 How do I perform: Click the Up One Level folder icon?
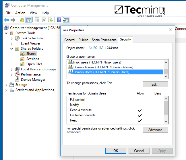(22, 20)
